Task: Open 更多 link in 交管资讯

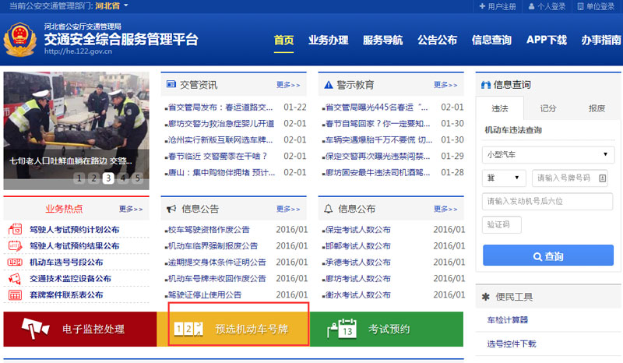Action: tap(288, 85)
